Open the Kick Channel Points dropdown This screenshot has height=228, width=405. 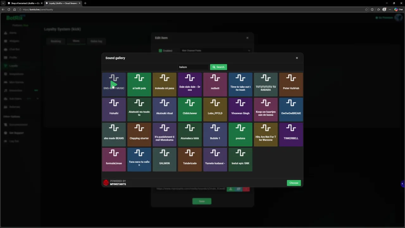215,51
